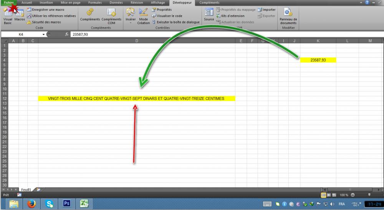Open the Macros dialog
This screenshot has height=210, width=384.
[20, 15]
